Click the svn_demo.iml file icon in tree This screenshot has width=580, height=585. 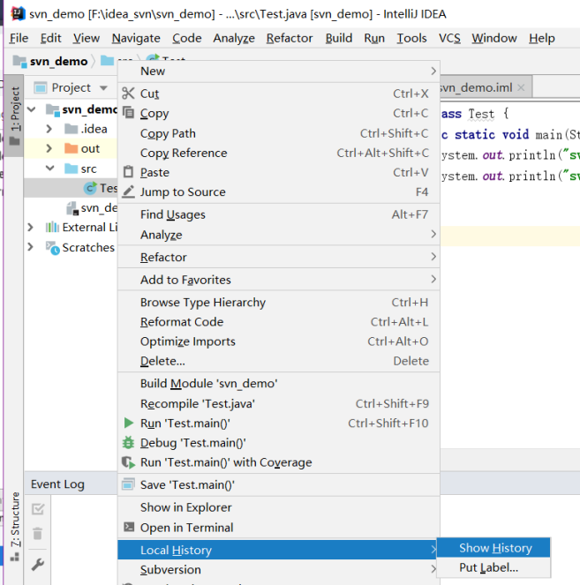(x=72, y=208)
